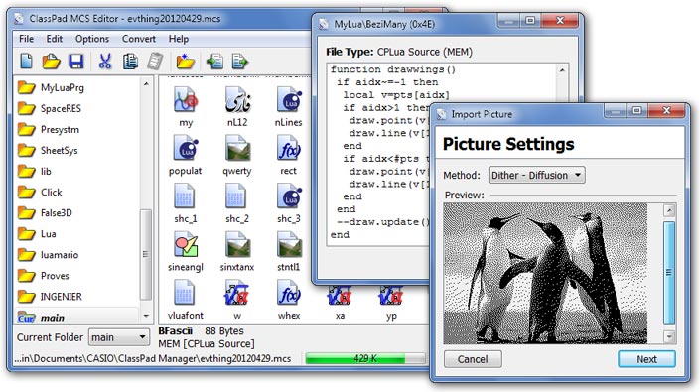This screenshot has width=700, height=392.
Task: Select the 'xa' expression file icon
Action: coord(340,296)
